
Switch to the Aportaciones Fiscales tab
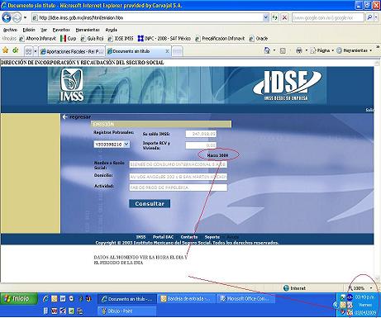pos(71,51)
